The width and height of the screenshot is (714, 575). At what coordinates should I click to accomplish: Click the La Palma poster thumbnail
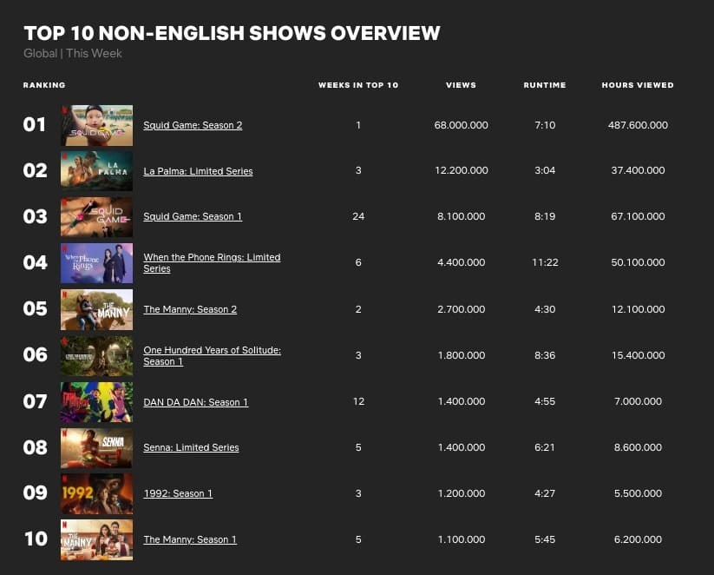97,171
